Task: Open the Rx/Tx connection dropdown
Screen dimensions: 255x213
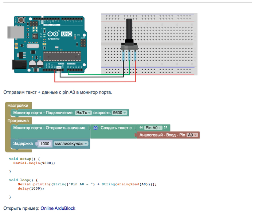Action: pos(83,113)
